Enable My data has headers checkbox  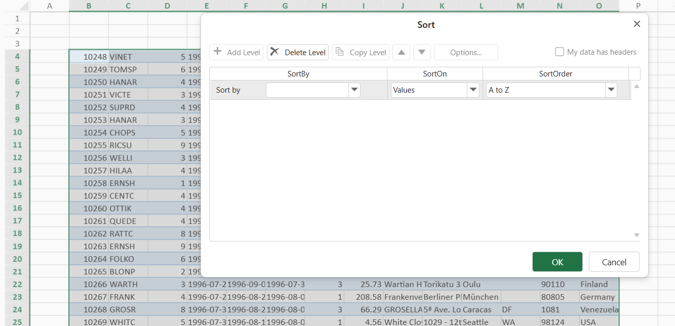coord(560,52)
